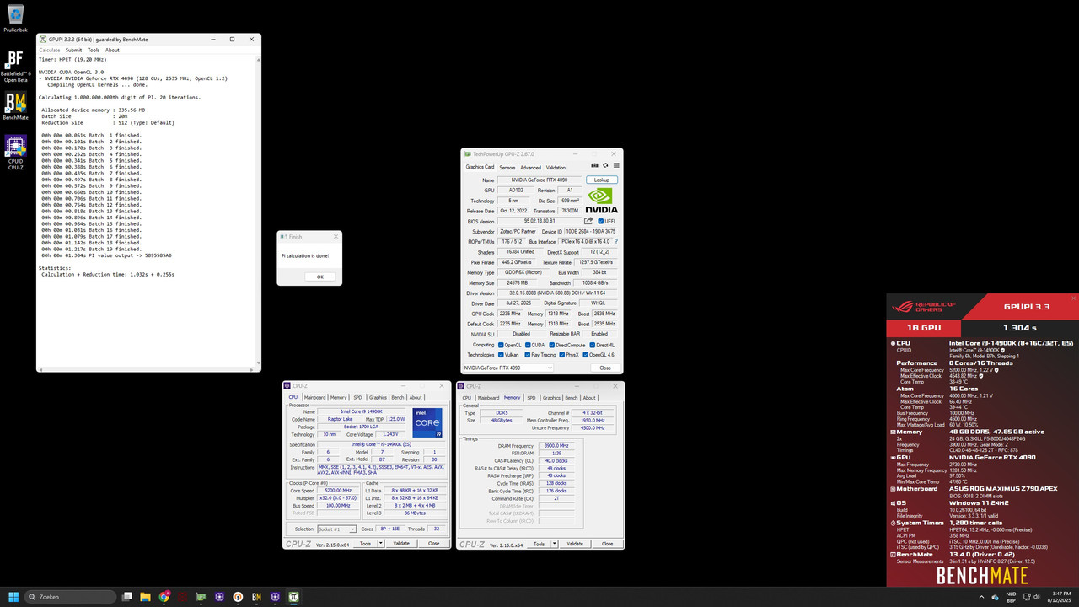The width and height of the screenshot is (1079, 607).
Task: Open File Explorer from the taskbar
Action: point(145,596)
